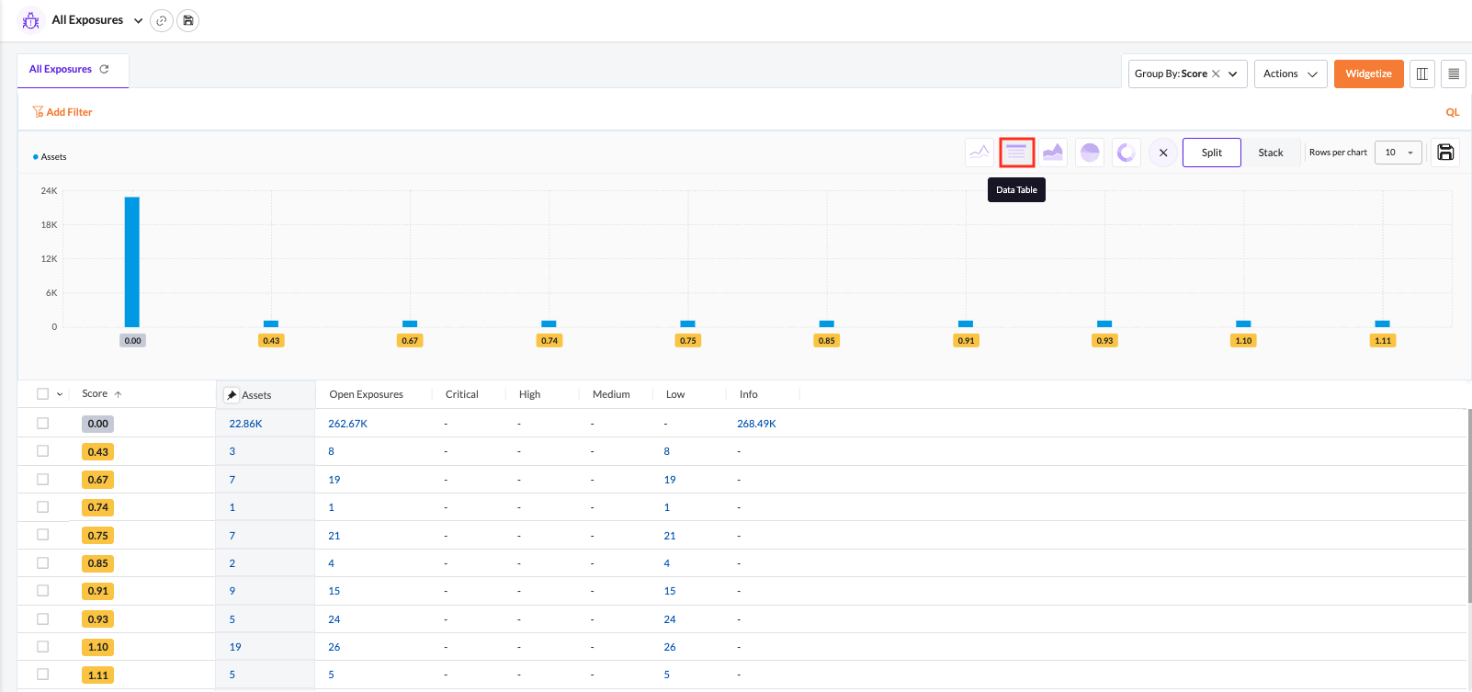The width and height of the screenshot is (1472, 692).
Task: Refresh the All Exposures tab
Action: coord(104,69)
